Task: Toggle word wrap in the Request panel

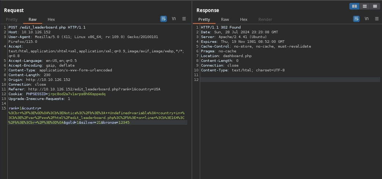Action: [164, 19]
